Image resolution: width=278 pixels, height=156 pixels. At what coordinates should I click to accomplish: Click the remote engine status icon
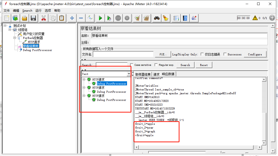pyautogui.click(x=272, y=18)
